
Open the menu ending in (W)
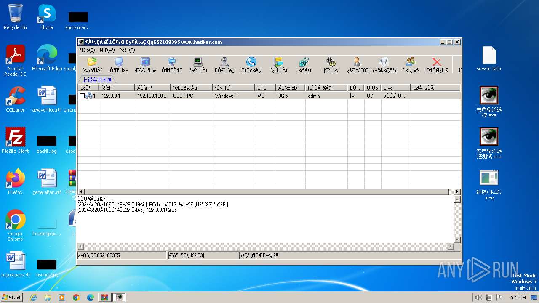pyautogui.click(x=107, y=50)
